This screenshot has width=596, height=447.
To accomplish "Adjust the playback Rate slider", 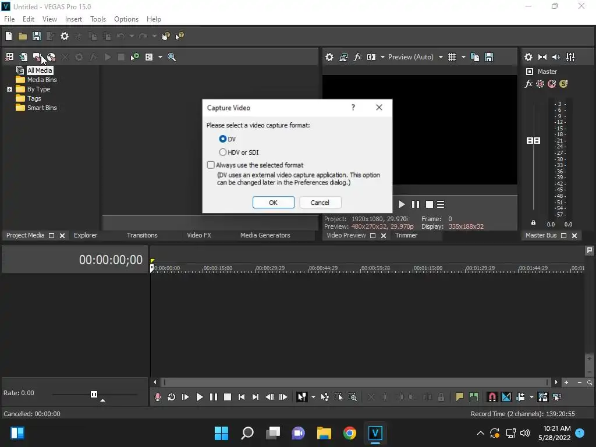I will (94, 394).
